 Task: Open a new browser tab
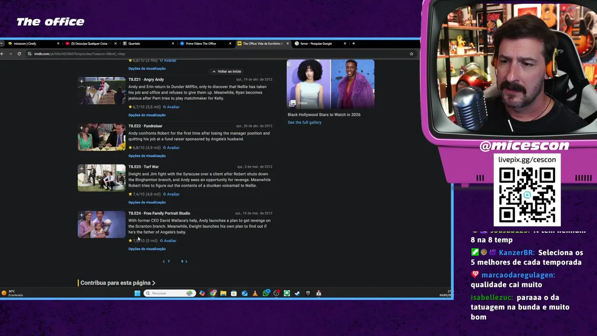click(x=354, y=43)
